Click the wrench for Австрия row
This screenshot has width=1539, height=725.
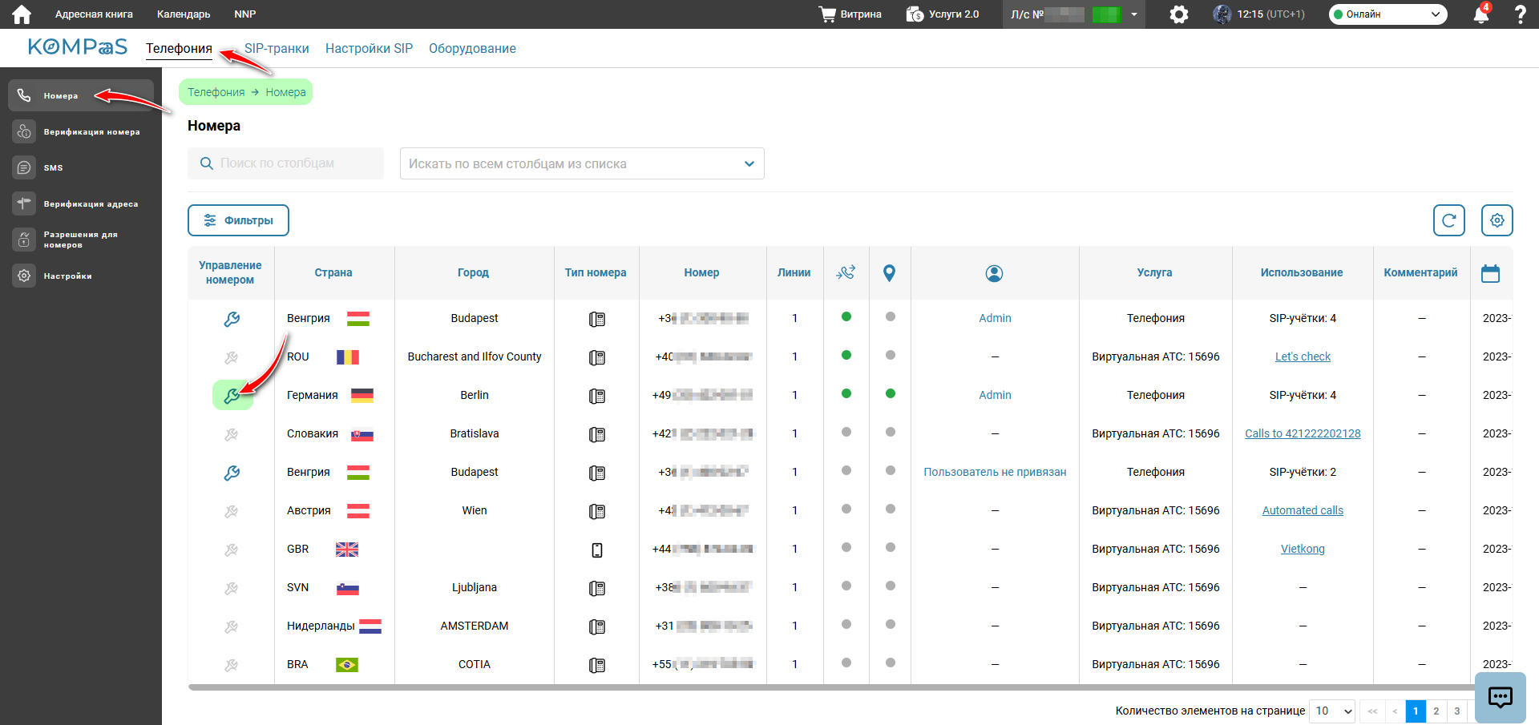click(232, 511)
